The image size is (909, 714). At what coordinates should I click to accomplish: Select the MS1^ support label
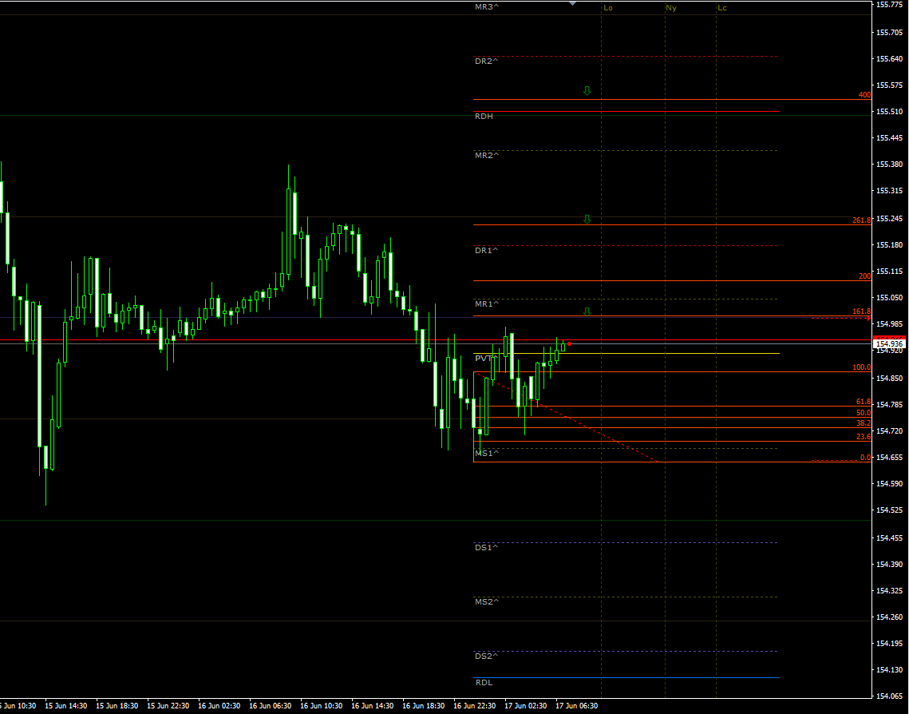click(486, 453)
